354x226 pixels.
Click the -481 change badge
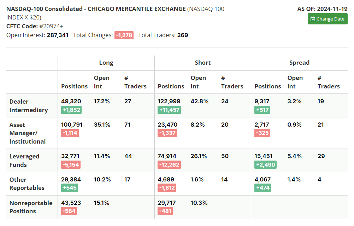pyautogui.click(x=165, y=211)
